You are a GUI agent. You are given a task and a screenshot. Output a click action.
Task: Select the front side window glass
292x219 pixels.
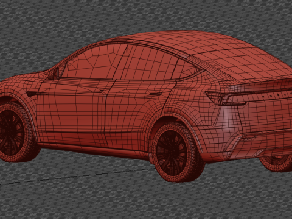click(93, 62)
